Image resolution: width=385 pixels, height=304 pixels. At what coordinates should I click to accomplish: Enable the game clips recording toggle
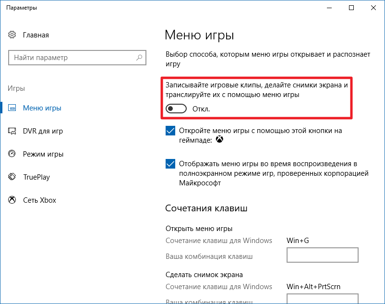176,109
